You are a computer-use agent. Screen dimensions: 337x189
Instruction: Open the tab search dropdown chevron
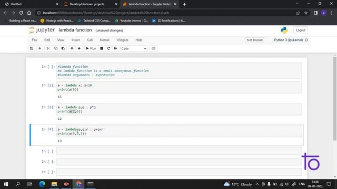[x=297, y=4]
